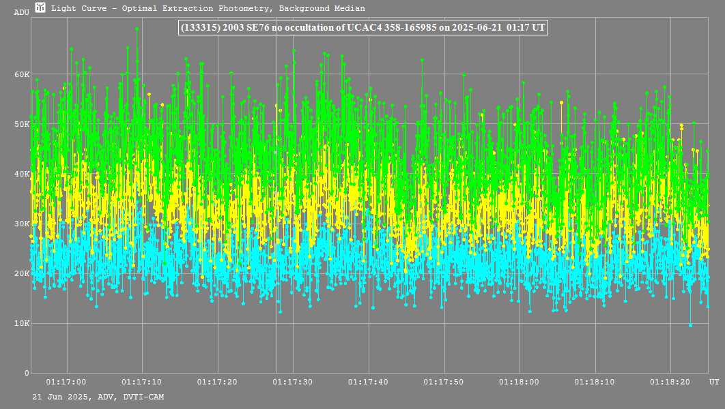725x409 pixels.
Task: Click the Light Curve Optimal Extraction Photometry heading
Action: coord(208,8)
